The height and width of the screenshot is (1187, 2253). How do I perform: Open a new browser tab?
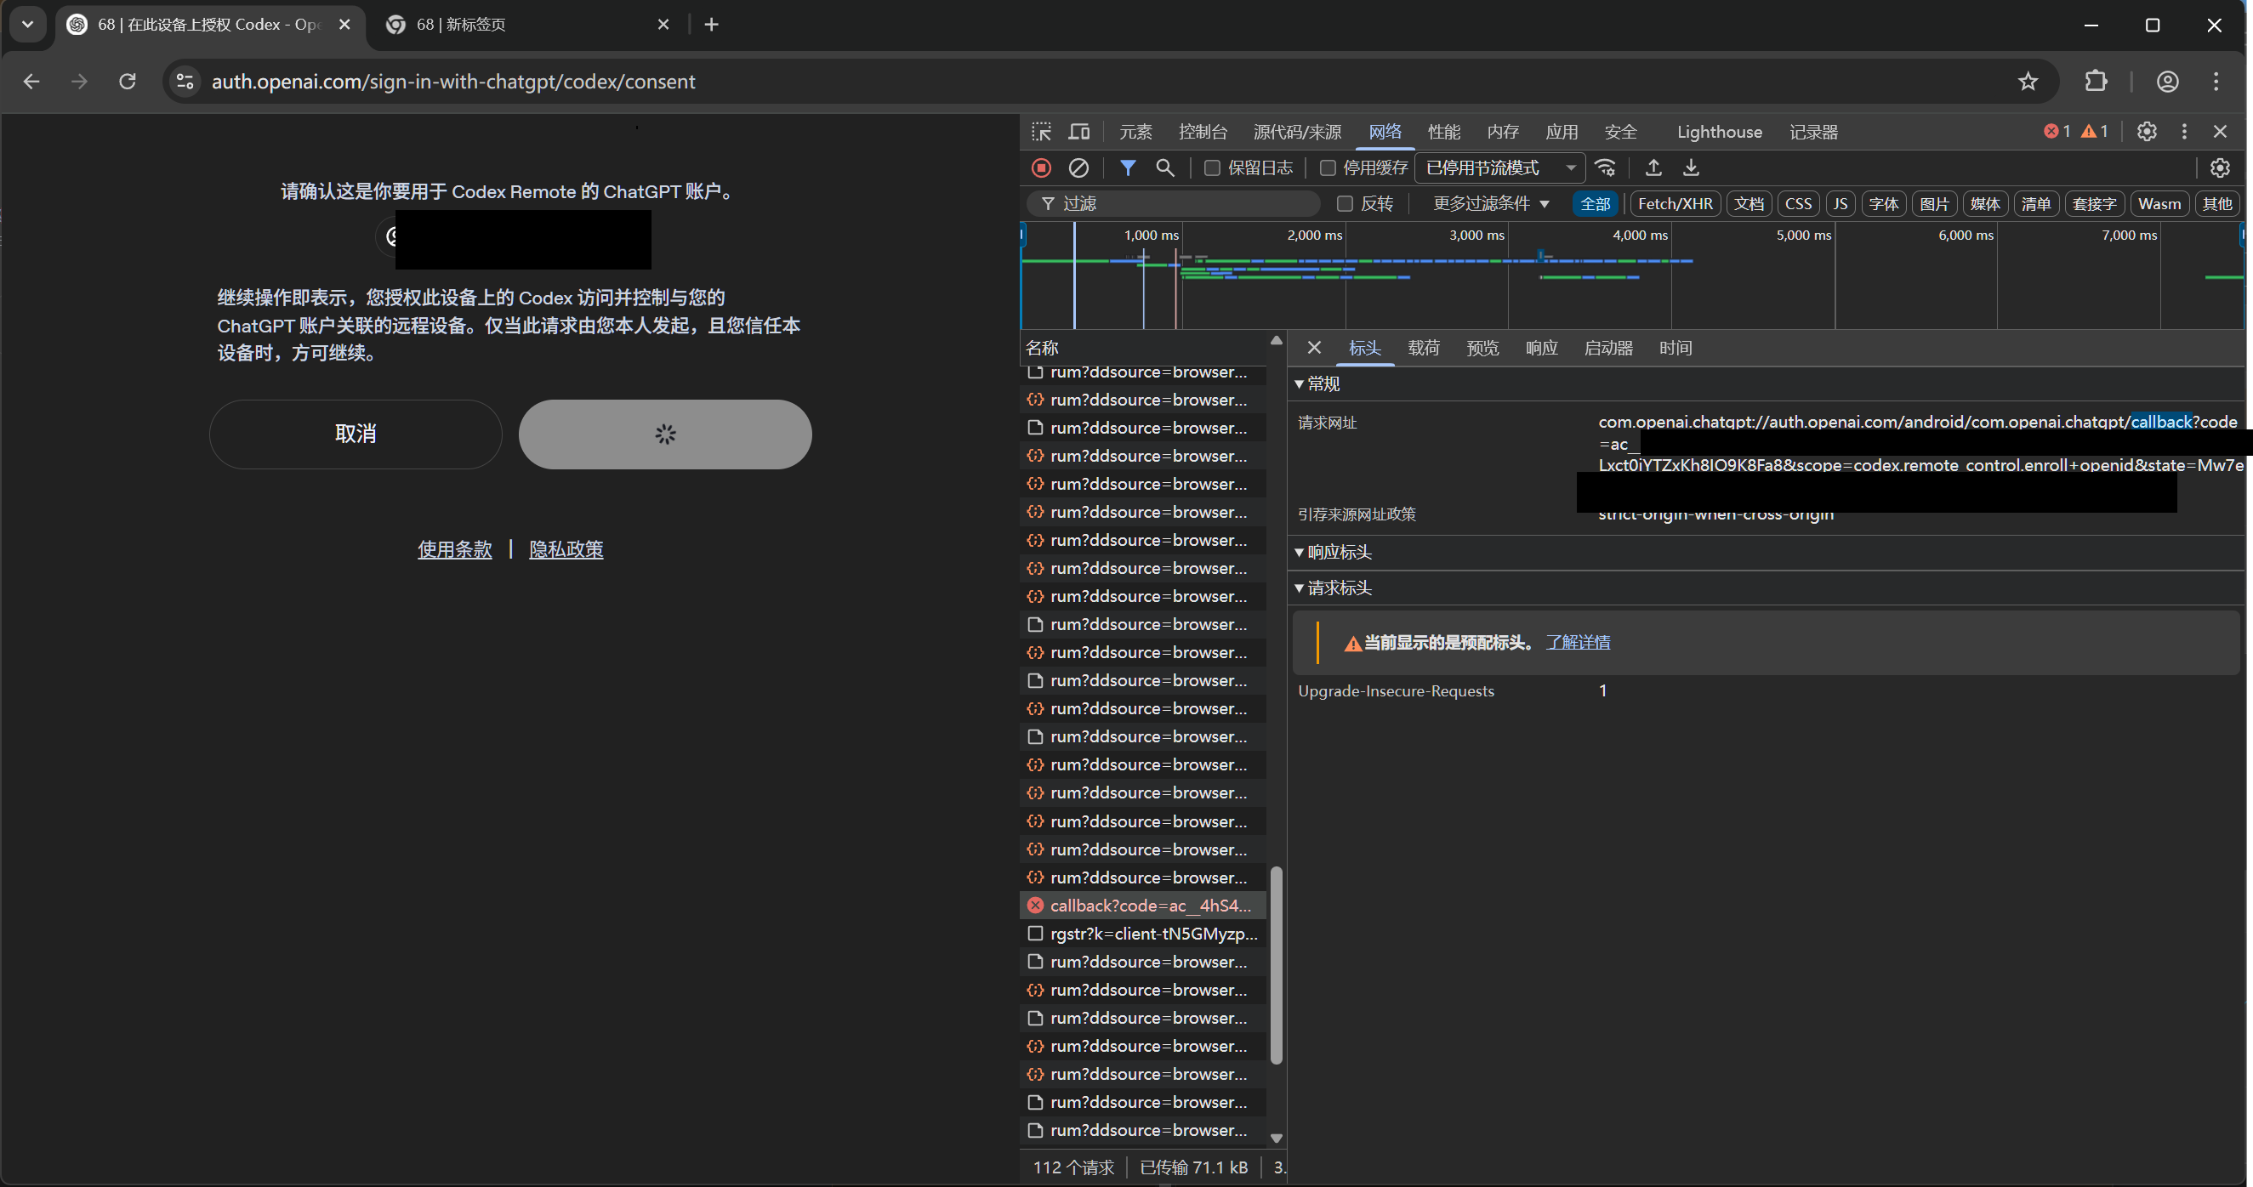(711, 25)
